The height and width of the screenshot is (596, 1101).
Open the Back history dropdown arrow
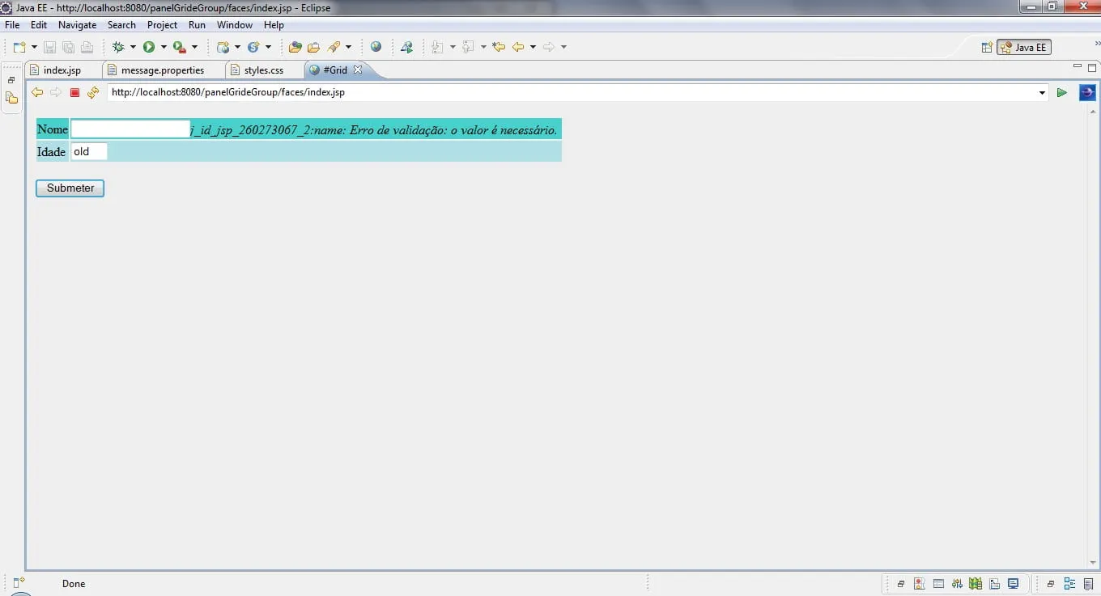[533, 47]
